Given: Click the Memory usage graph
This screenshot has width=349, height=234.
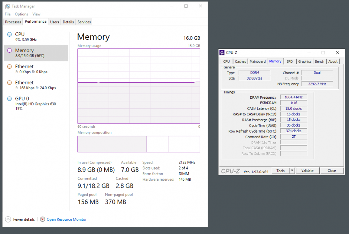Looking at the screenshot, I should pyautogui.click(x=139, y=86).
